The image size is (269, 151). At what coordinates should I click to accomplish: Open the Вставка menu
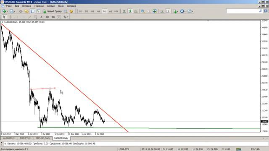pos(26,6)
